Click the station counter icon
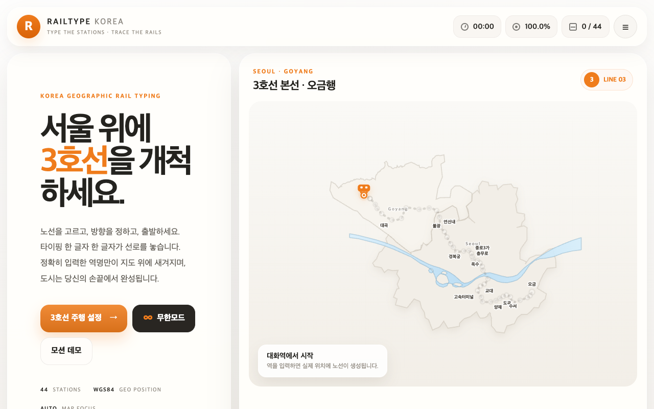This screenshot has width=654, height=409. [x=573, y=27]
